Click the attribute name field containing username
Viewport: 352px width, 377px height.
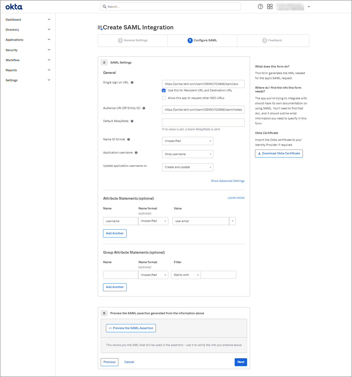pyautogui.click(x=121, y=221)
